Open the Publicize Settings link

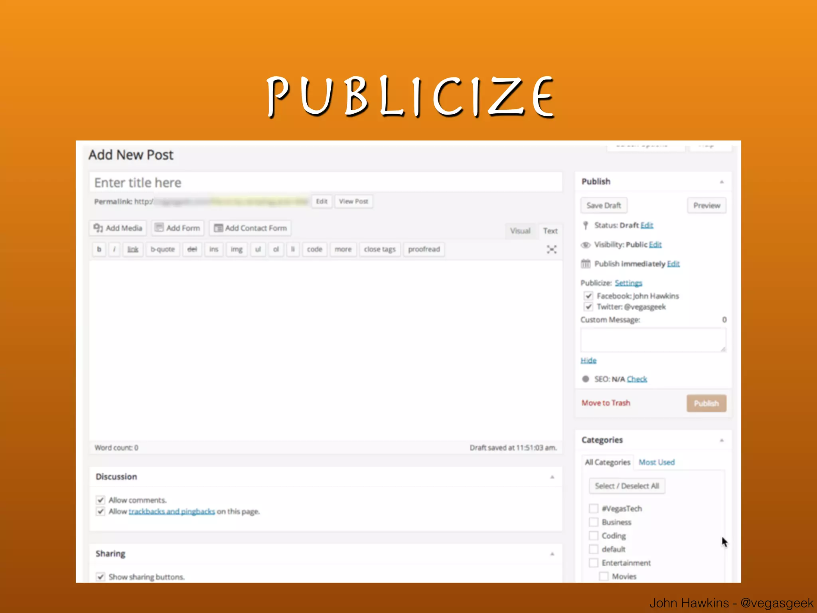coord(628,283)
